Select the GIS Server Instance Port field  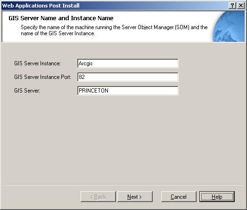point(128,77)
